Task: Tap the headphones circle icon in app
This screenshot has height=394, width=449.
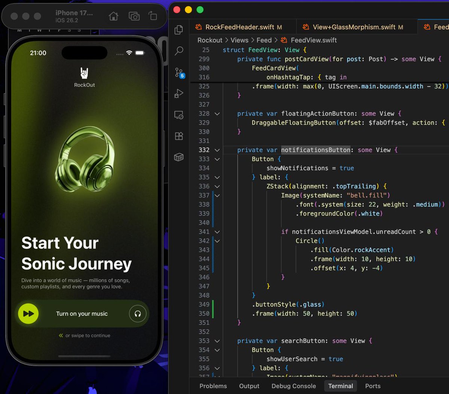Action: tap(138, 314)
